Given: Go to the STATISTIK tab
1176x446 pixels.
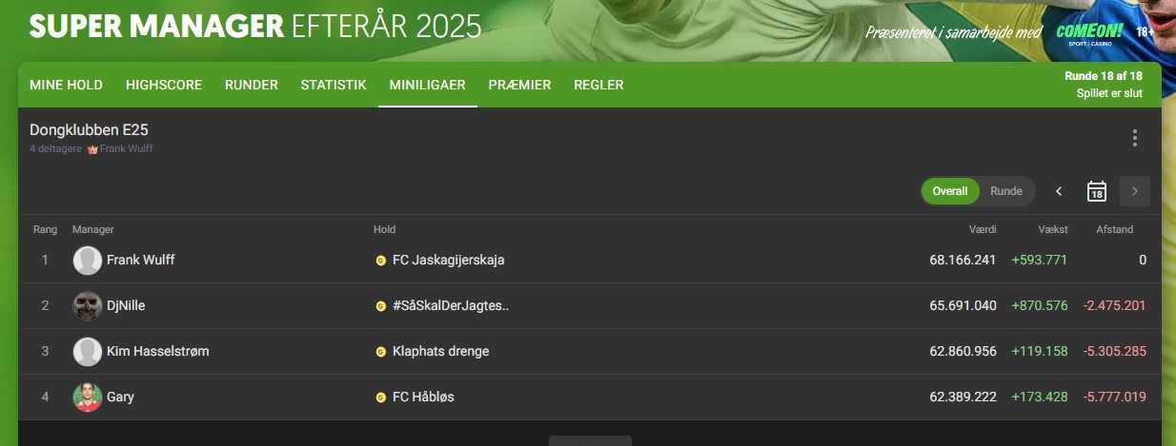Looking at the screenshot, I should coord(334,85).
